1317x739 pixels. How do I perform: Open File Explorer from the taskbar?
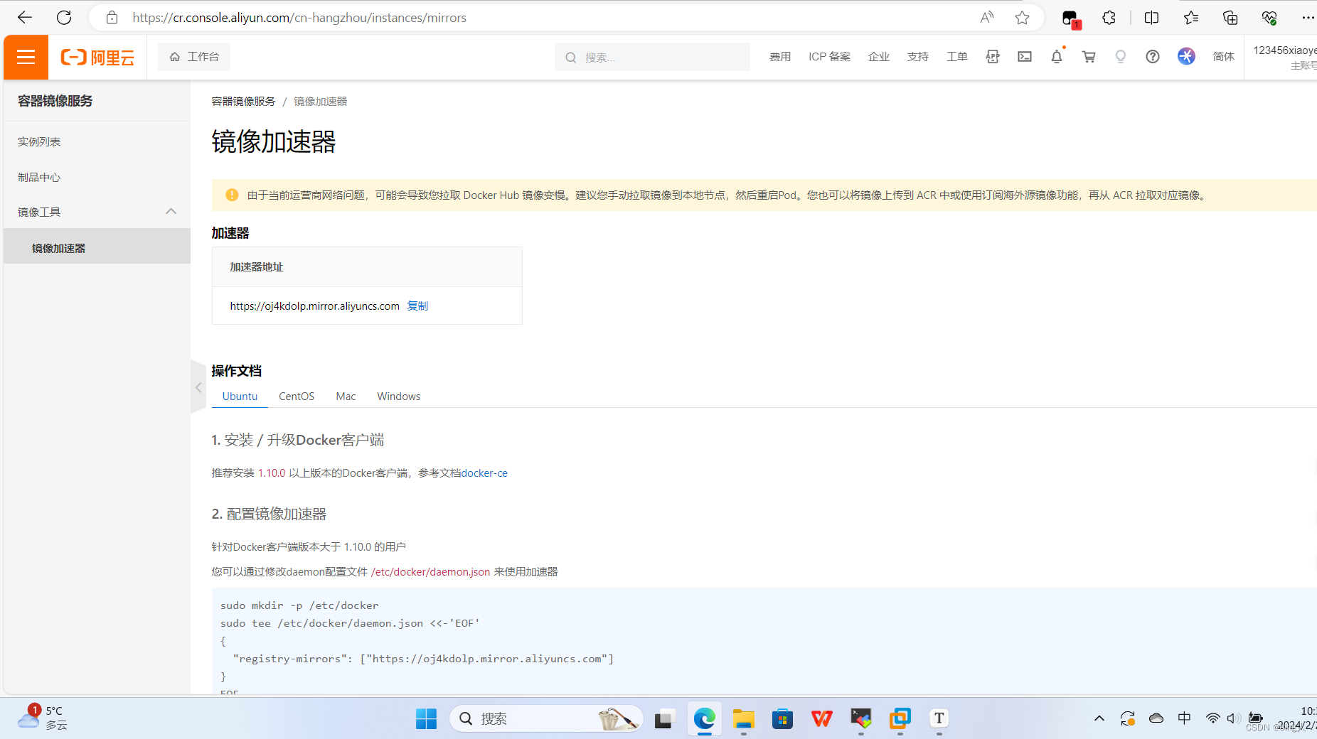pos(744,719)
